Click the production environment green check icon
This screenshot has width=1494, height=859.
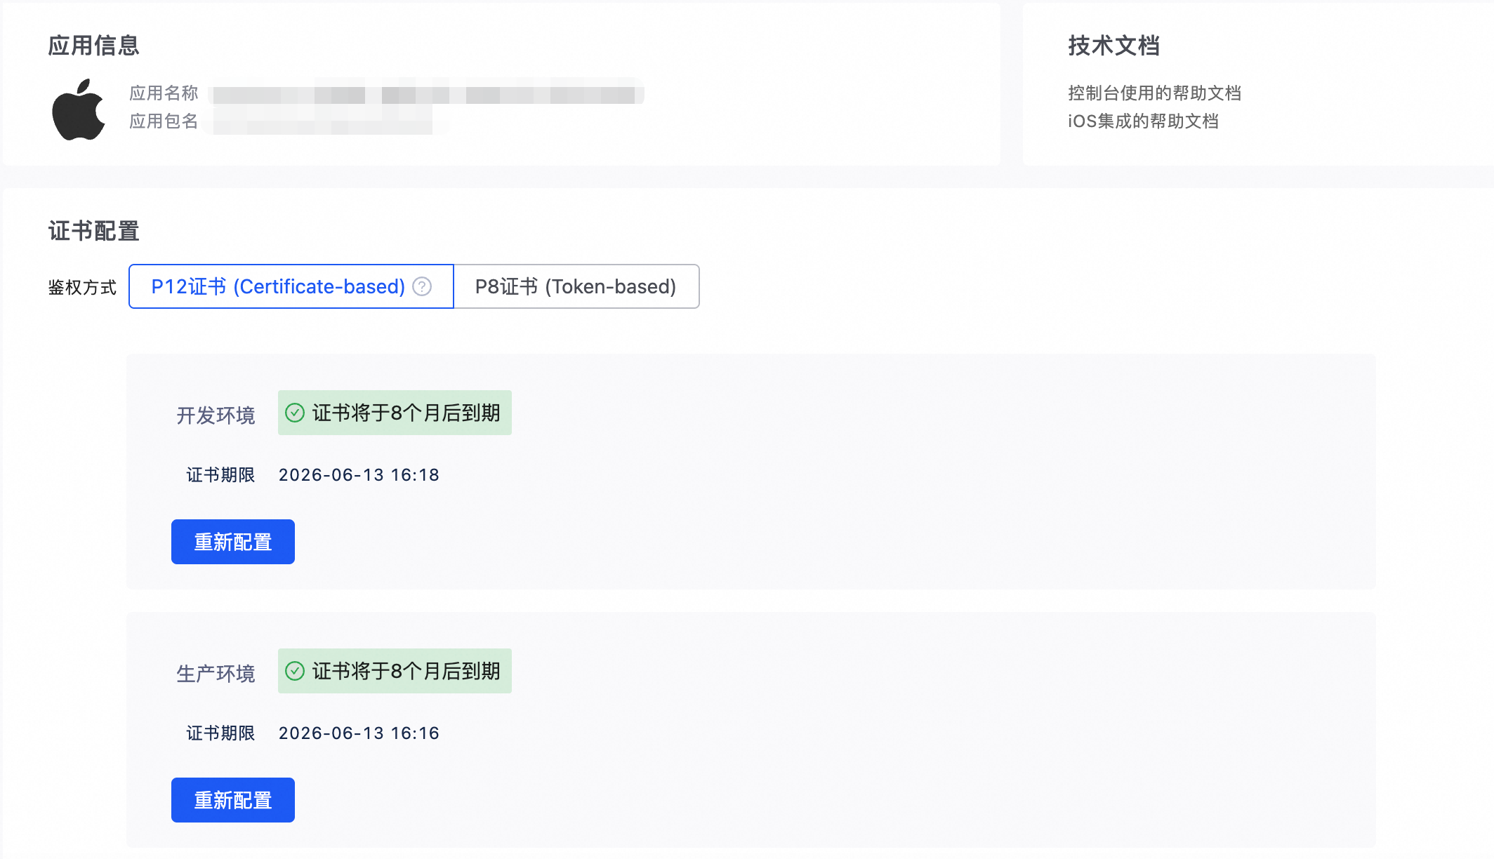(x=295, y=671)
